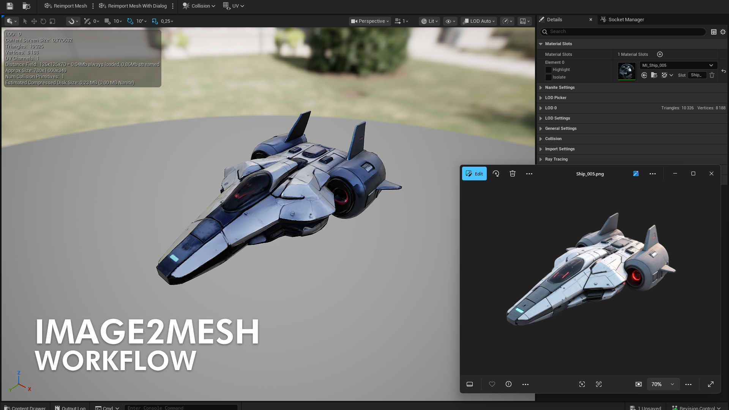Enable the Highlight checkbox for Element 0
Screen dimensions: 729x410
548,70
